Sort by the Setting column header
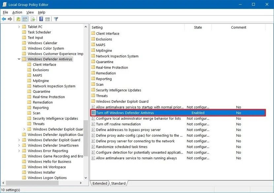274x193 pixels. [x=137, y=27]
